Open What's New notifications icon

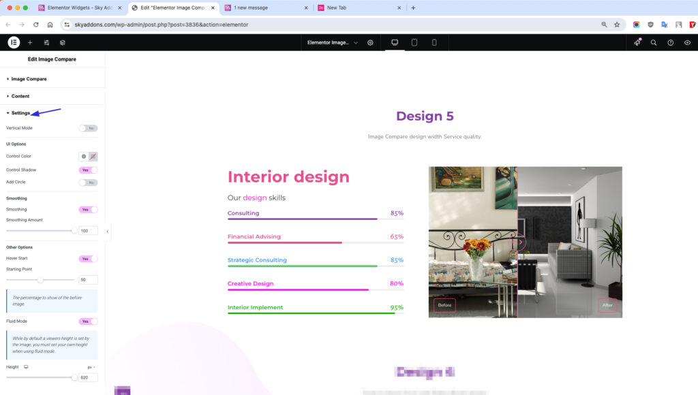click(637, 42)
